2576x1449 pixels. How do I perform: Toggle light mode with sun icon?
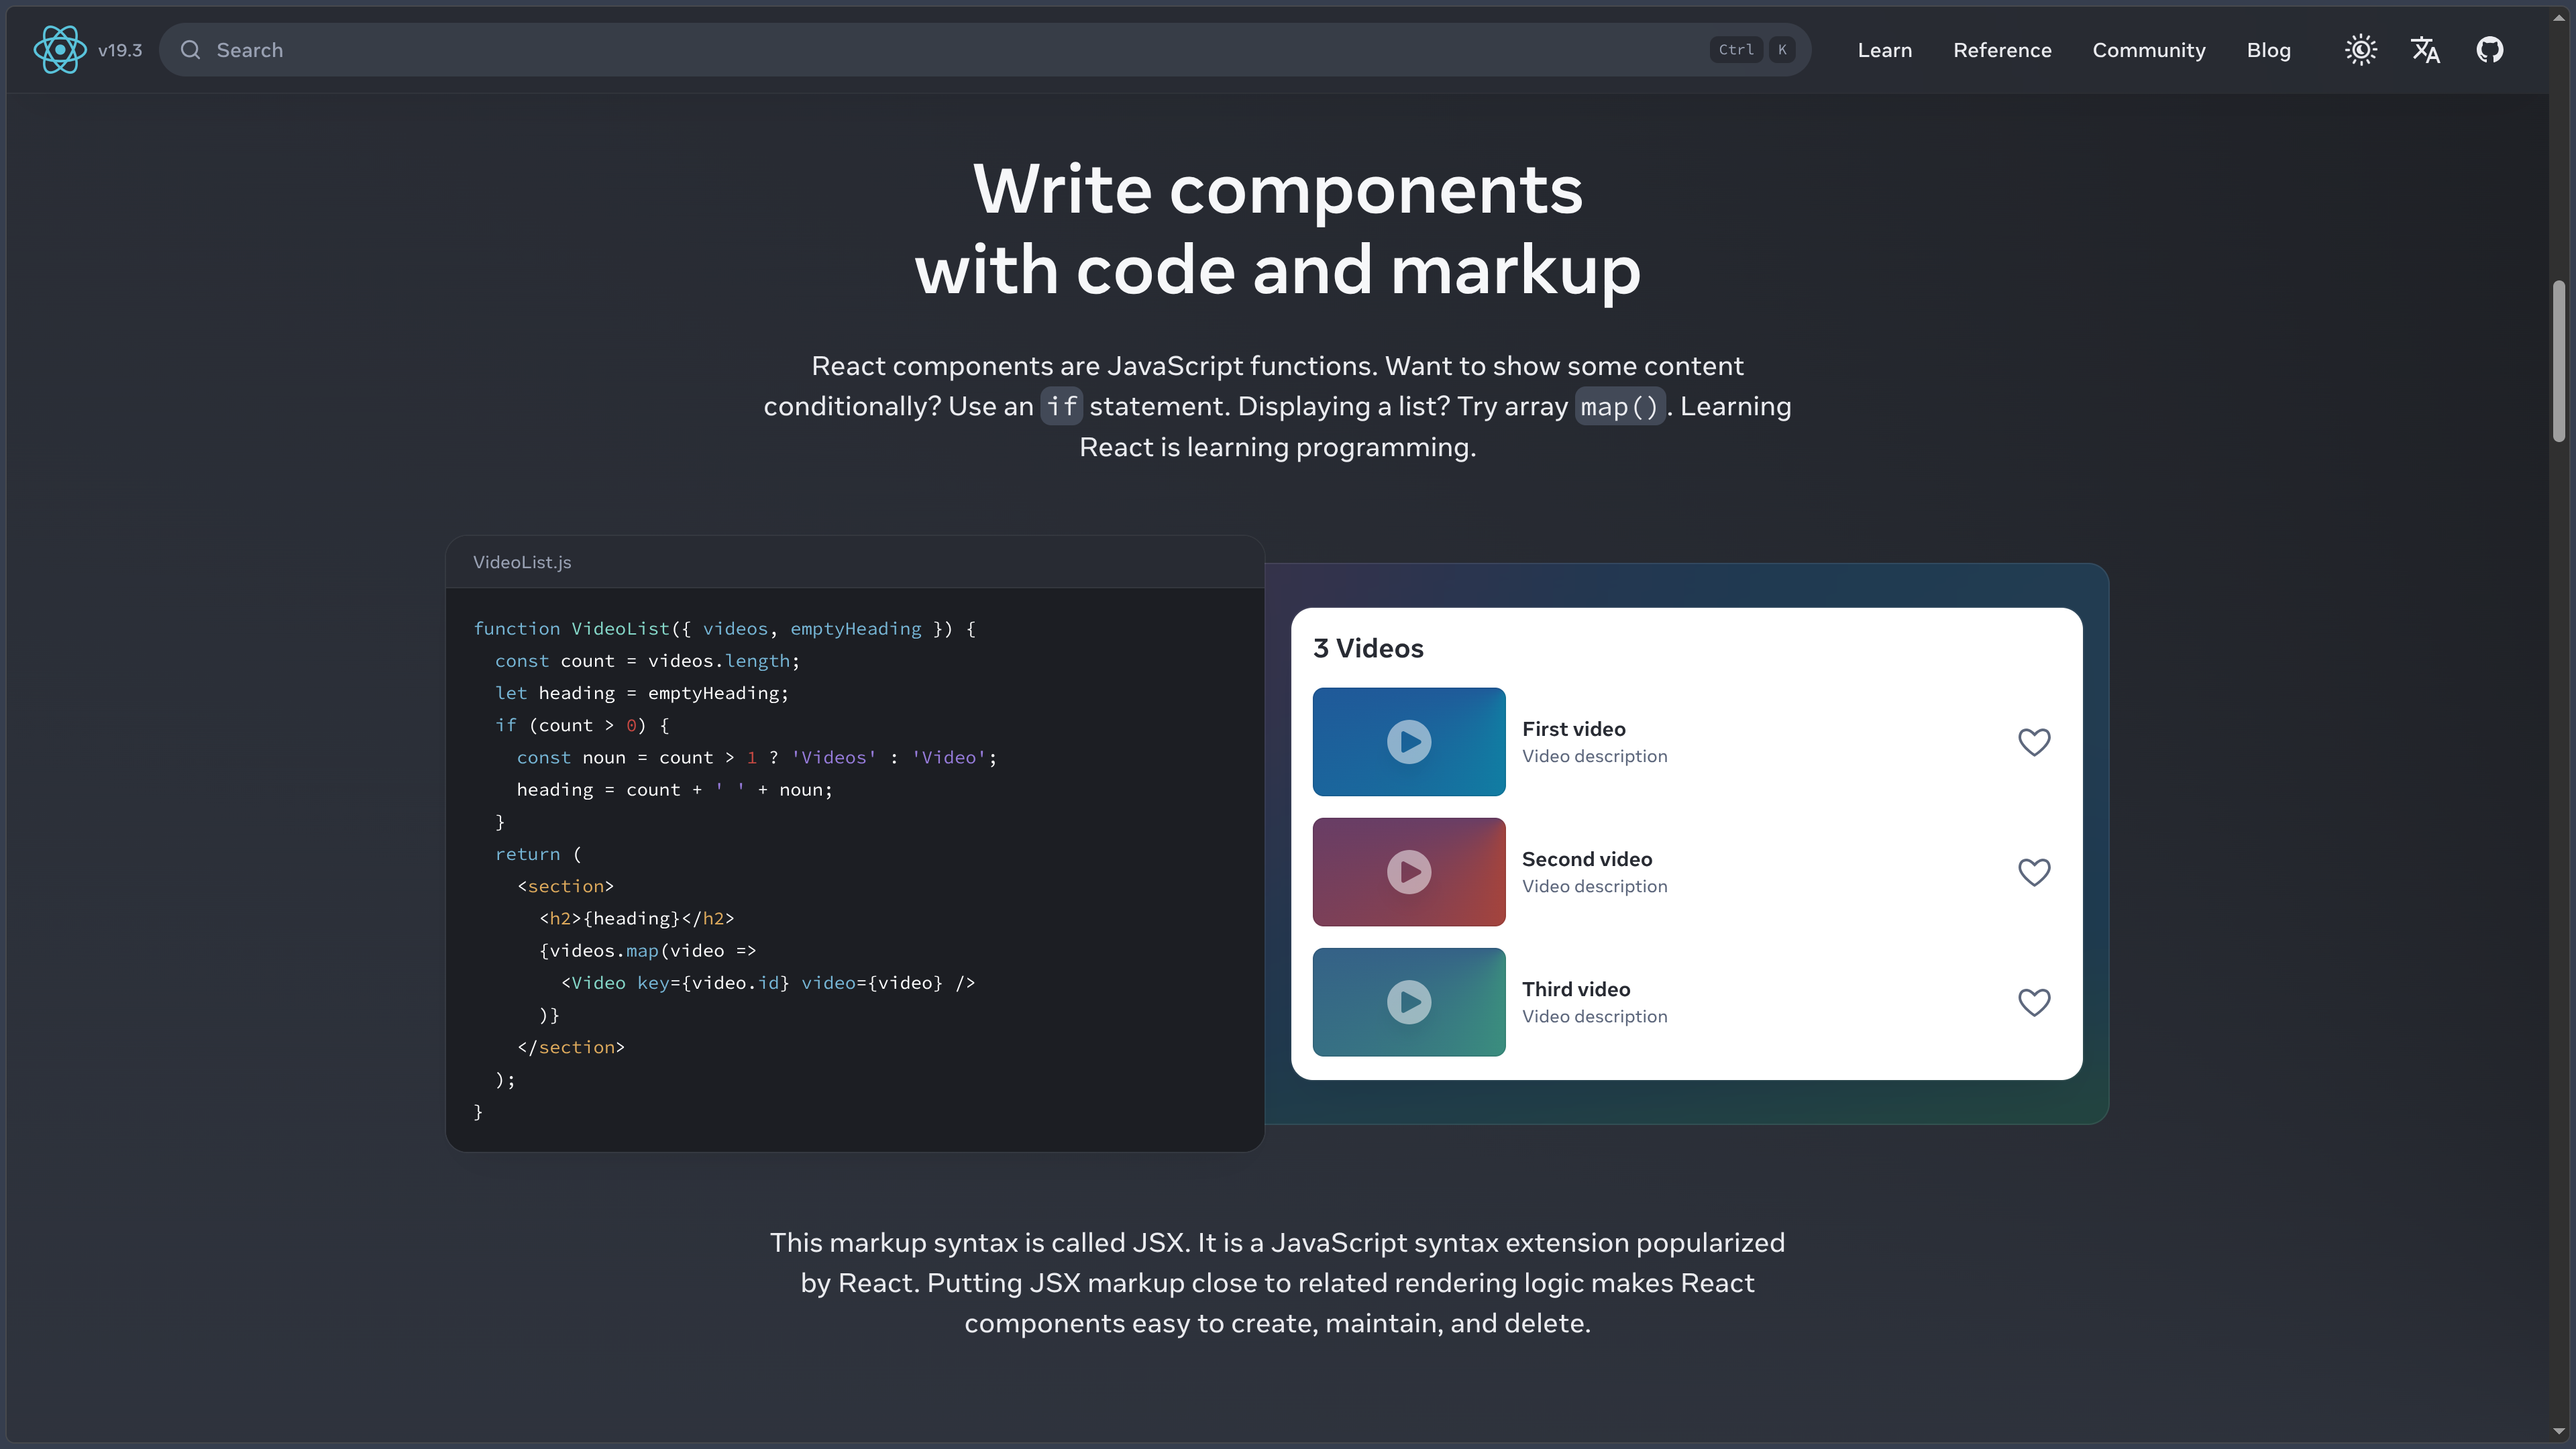pos(2361,50)
